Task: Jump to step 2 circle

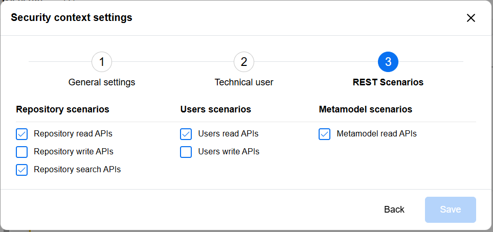Action: [x=244, y=62]
